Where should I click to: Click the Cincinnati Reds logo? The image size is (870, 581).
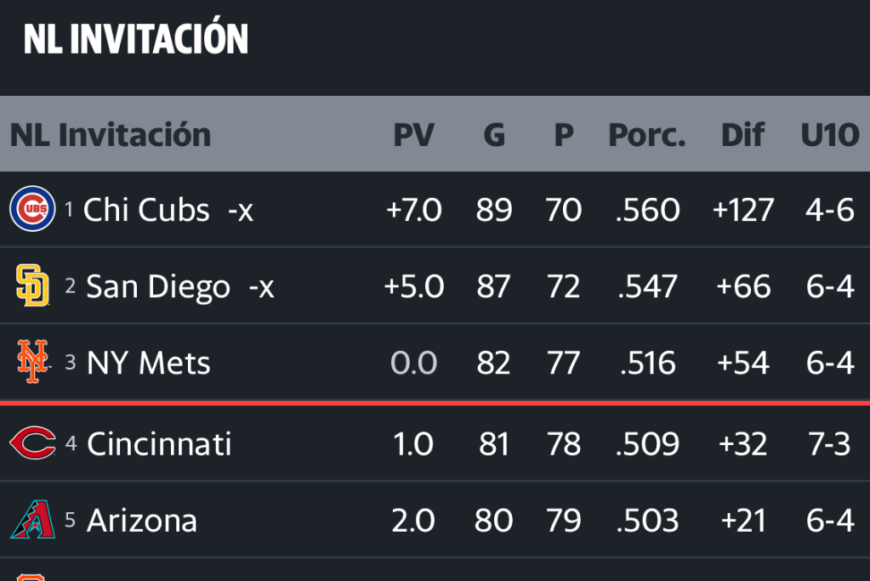(32, 443)
